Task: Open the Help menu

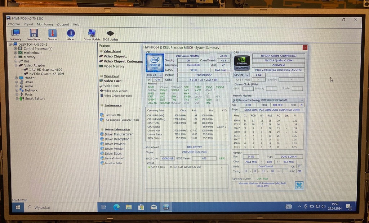Action: click(x=76, y=24)
